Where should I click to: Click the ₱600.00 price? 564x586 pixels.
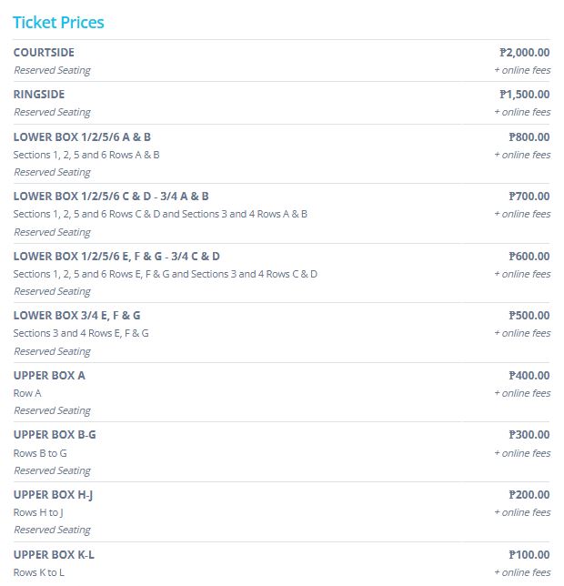point(529,257)
